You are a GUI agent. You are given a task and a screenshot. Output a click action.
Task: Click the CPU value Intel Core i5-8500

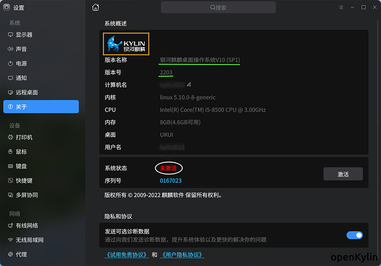click(213, 110)
